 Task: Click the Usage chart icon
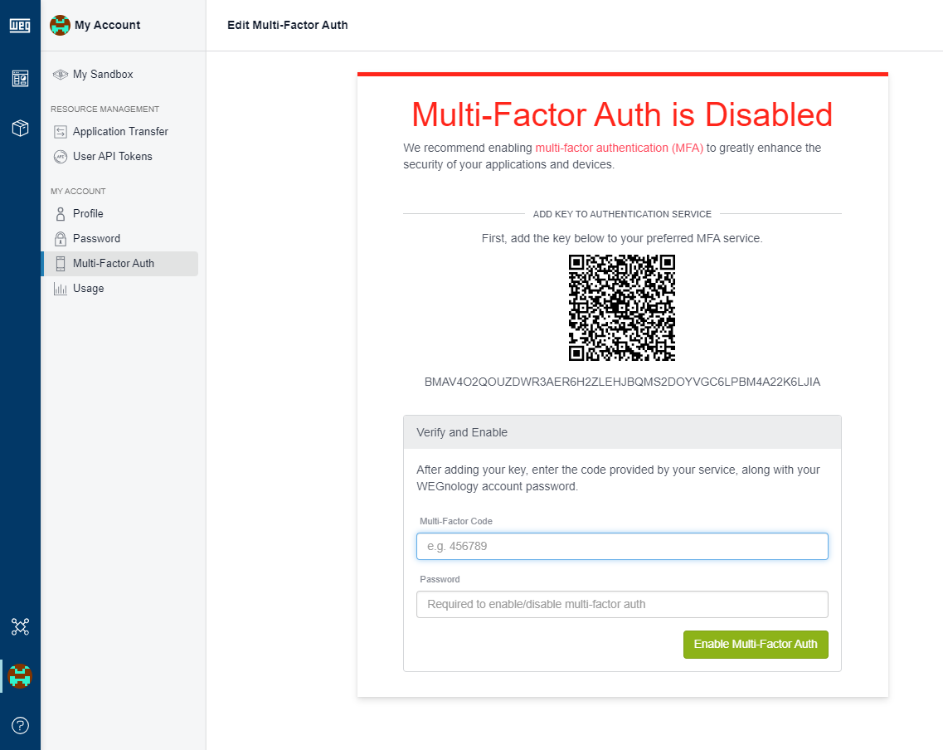pos(61,289)
